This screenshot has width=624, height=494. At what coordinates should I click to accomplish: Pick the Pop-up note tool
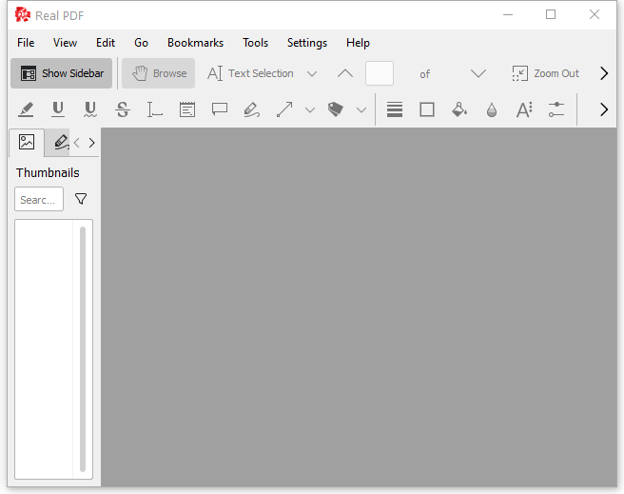tap(220, 109)
